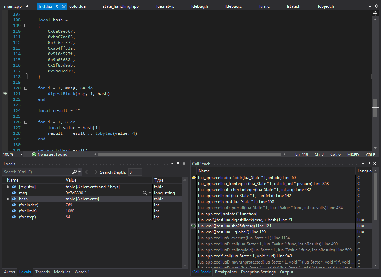
Task: Open the Search Depth dropdown
Action: [140, 172]
